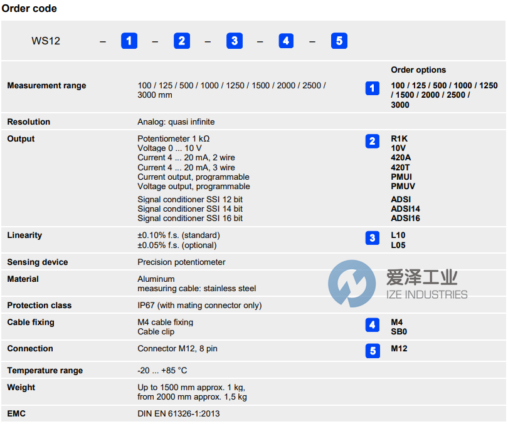Select the SB0 cable clip option
508x424 pixels.
click(399, 332)
